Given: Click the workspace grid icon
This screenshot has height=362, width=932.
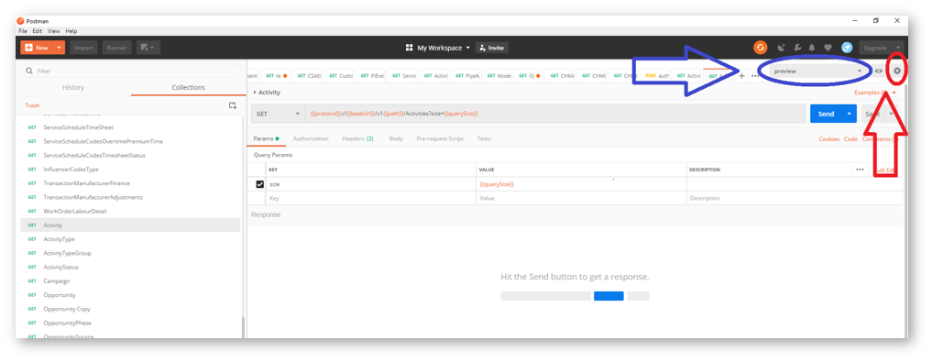Looking at the screenshot, I should pyautogui.click(x=409, y=48).
